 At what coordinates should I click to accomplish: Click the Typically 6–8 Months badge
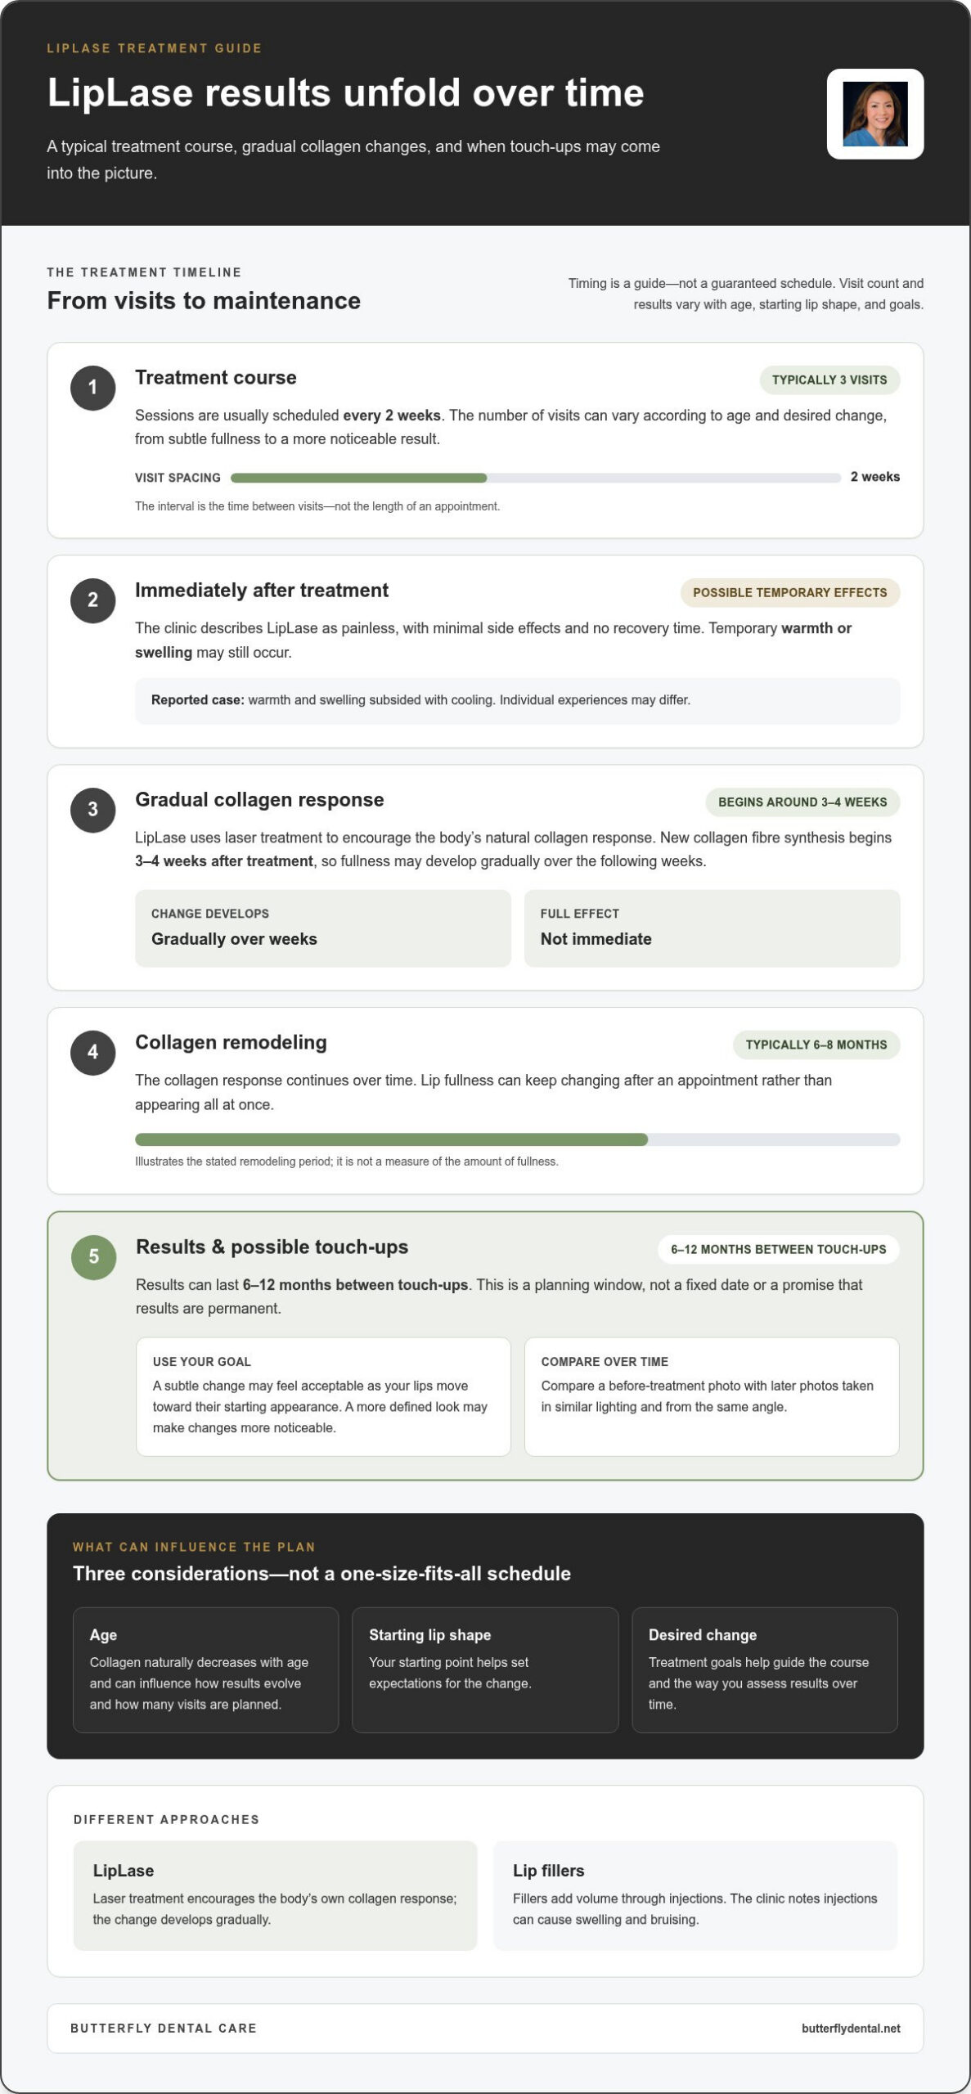pyautogui.click(x=816, y=1045)
